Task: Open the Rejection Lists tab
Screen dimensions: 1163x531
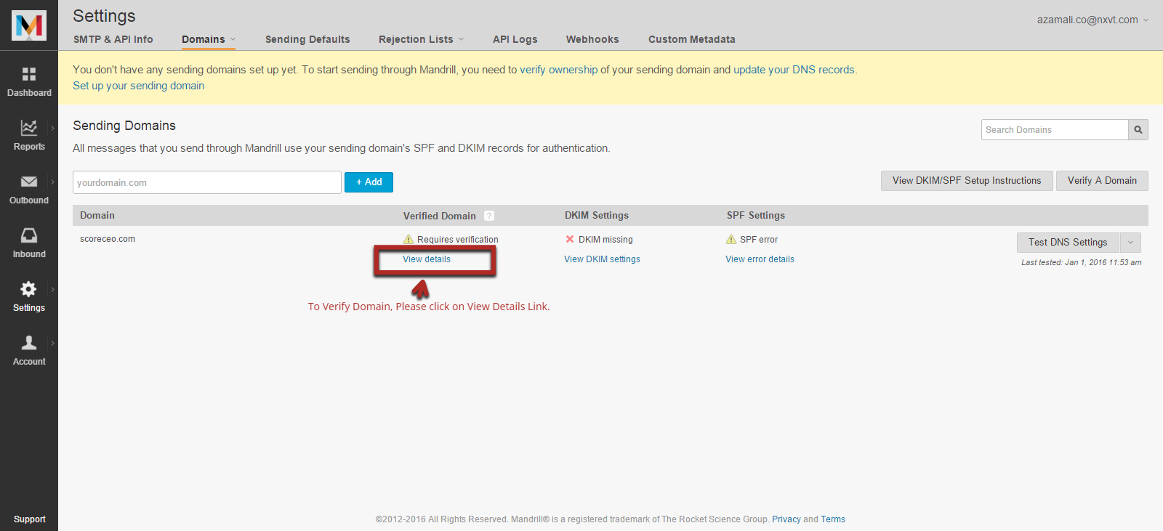Action: (x=416, y=39)
